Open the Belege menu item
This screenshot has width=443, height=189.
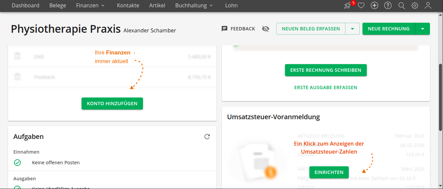[x=58, y=5]
